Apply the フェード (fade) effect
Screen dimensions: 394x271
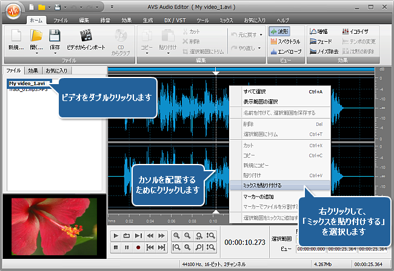[320, 42]
